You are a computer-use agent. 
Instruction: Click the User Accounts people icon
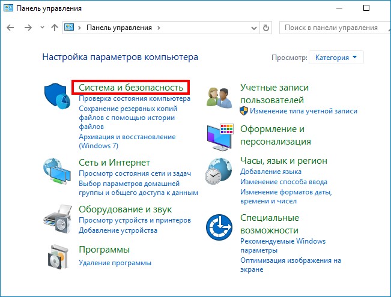click(x=220, y=97)
